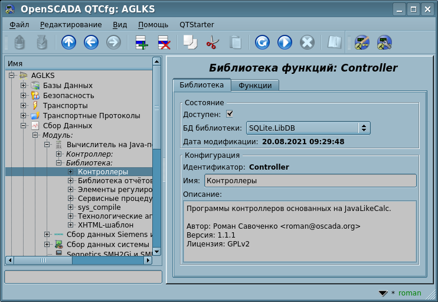
Task: Collapse the Сбор Данных tree node
Action: click(24, 126)
